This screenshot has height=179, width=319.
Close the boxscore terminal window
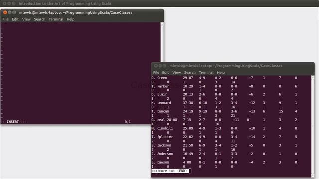pyautogui.click(x=156, y=66)
